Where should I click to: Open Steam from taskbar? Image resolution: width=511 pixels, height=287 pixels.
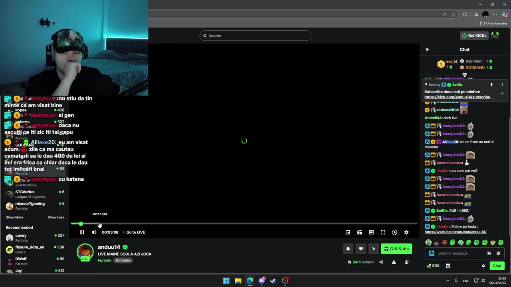[273, 281]
